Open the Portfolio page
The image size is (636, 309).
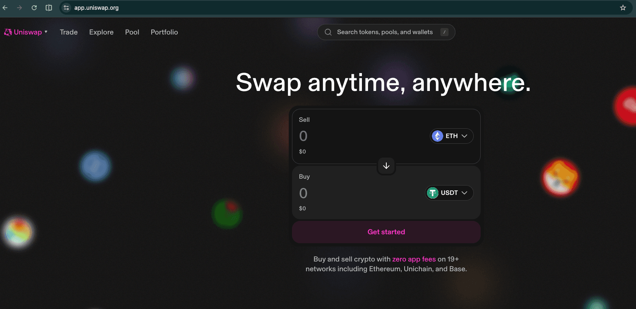pos(164,32)
